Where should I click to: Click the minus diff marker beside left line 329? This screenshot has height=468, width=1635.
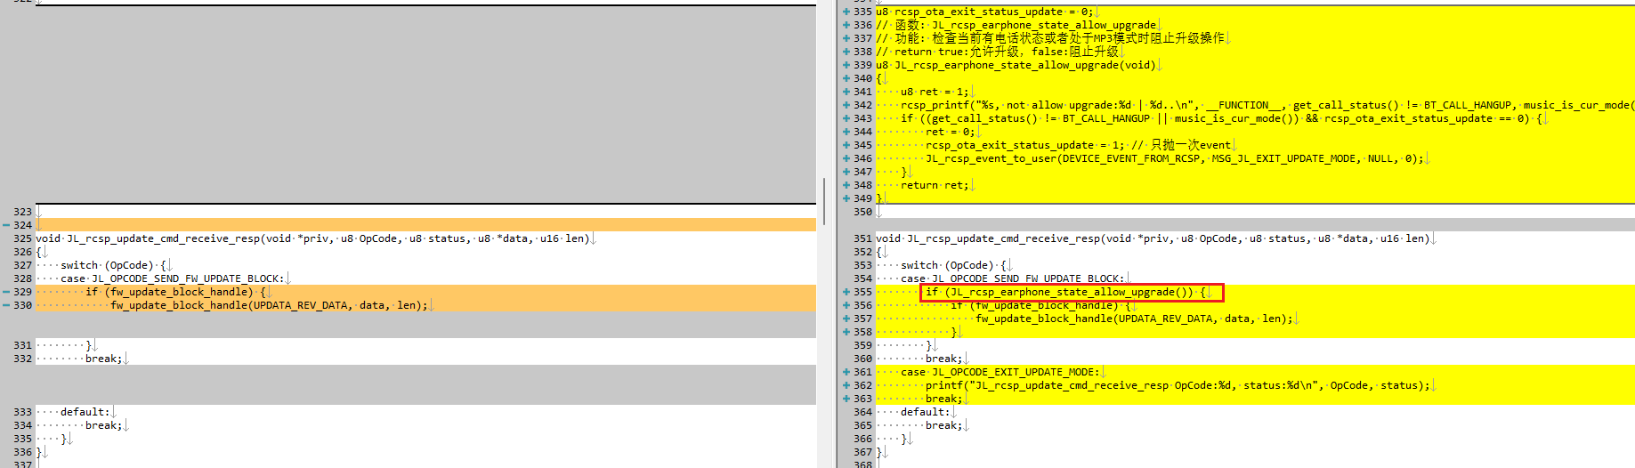(5, 292)
